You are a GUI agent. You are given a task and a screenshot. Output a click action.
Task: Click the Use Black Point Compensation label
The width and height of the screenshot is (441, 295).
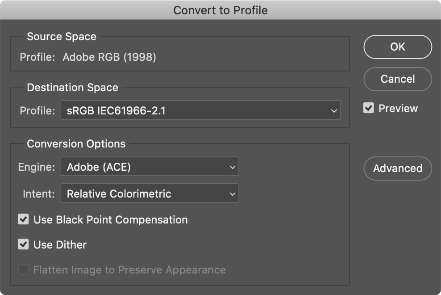(x=110, y=220)
